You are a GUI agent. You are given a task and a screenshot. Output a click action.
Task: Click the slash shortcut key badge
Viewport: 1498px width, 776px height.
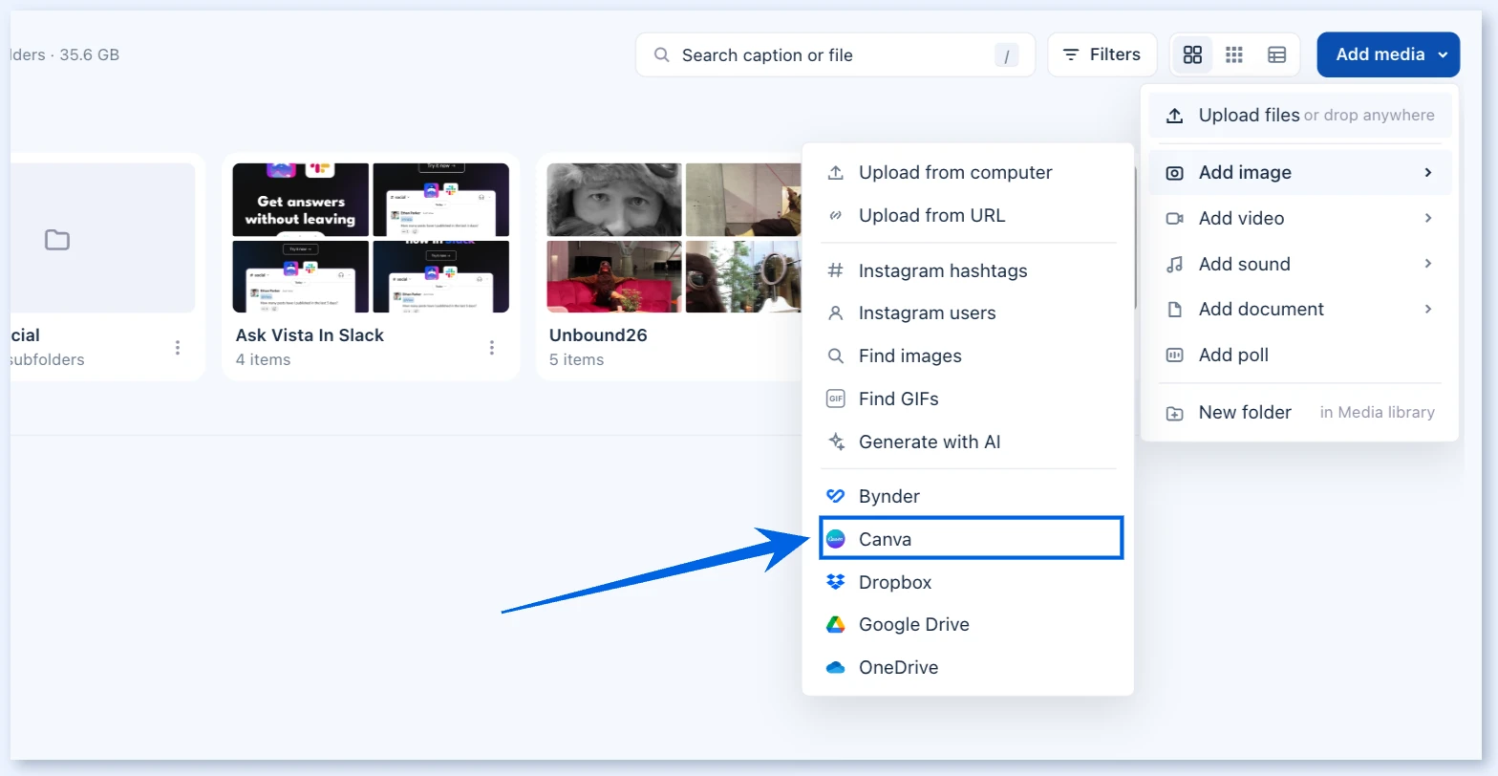1006,55
